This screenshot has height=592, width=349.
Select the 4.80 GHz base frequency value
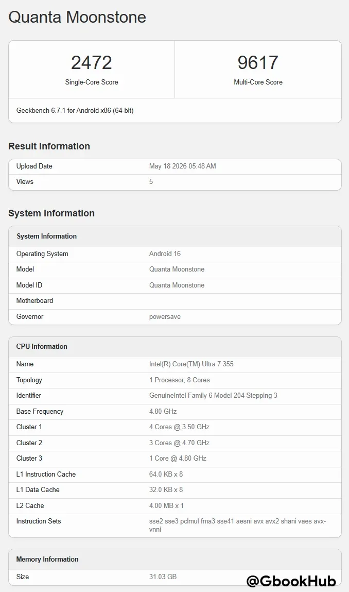coord(163,411)
